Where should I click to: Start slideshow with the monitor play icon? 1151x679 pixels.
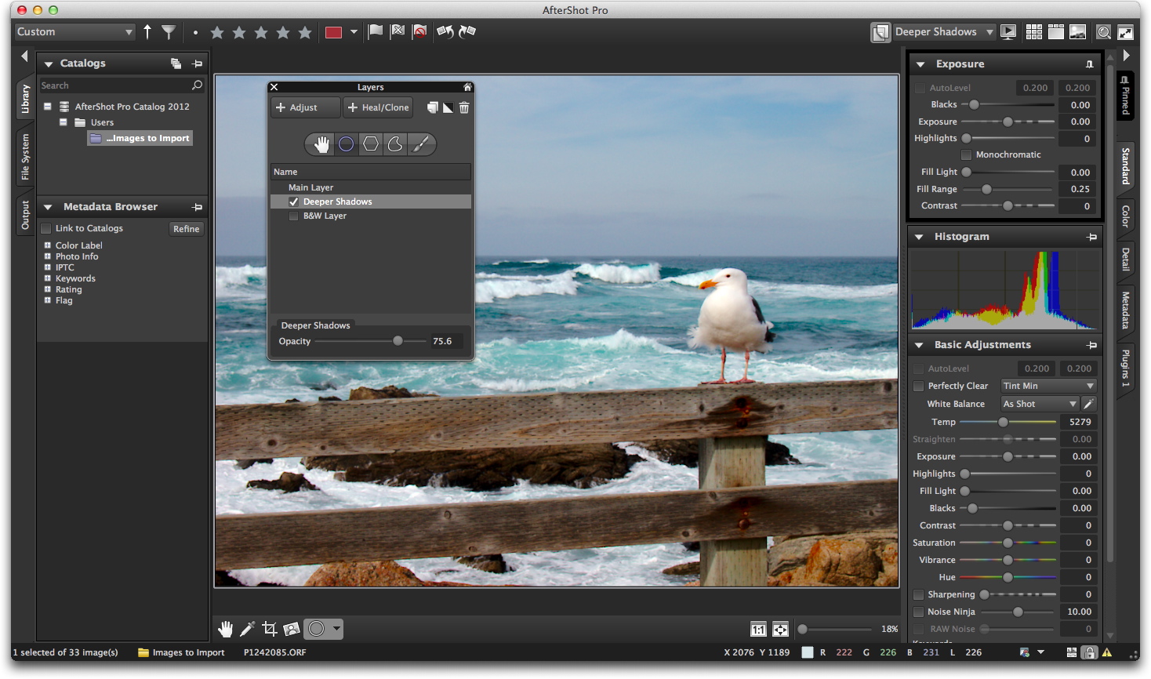coord(1008,32)
